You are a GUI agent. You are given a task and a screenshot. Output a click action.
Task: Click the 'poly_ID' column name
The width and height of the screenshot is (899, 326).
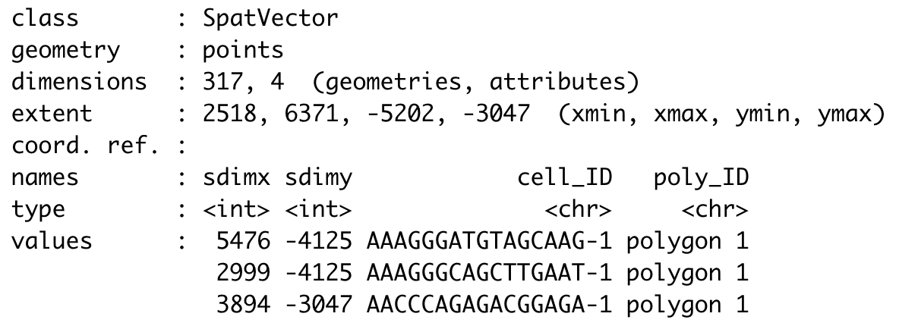(702, 179)
